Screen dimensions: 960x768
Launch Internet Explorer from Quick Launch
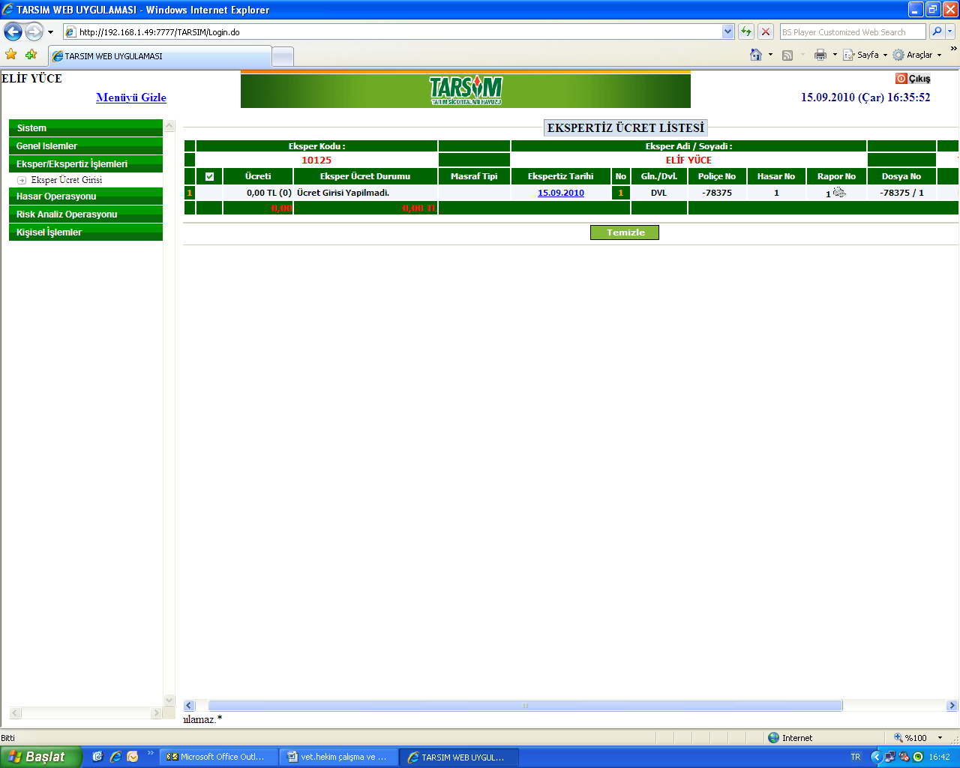click(x=115, y=757)
